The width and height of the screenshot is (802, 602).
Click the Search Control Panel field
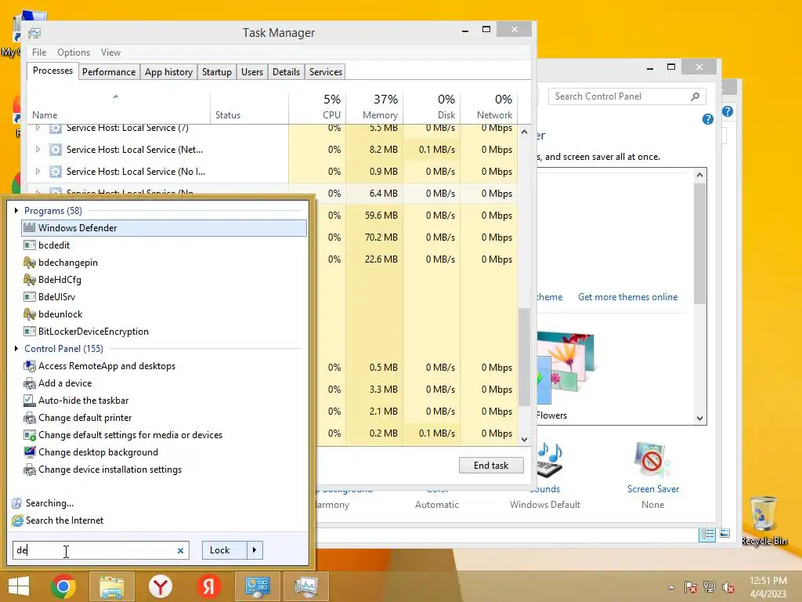click(x=627, y=96)
